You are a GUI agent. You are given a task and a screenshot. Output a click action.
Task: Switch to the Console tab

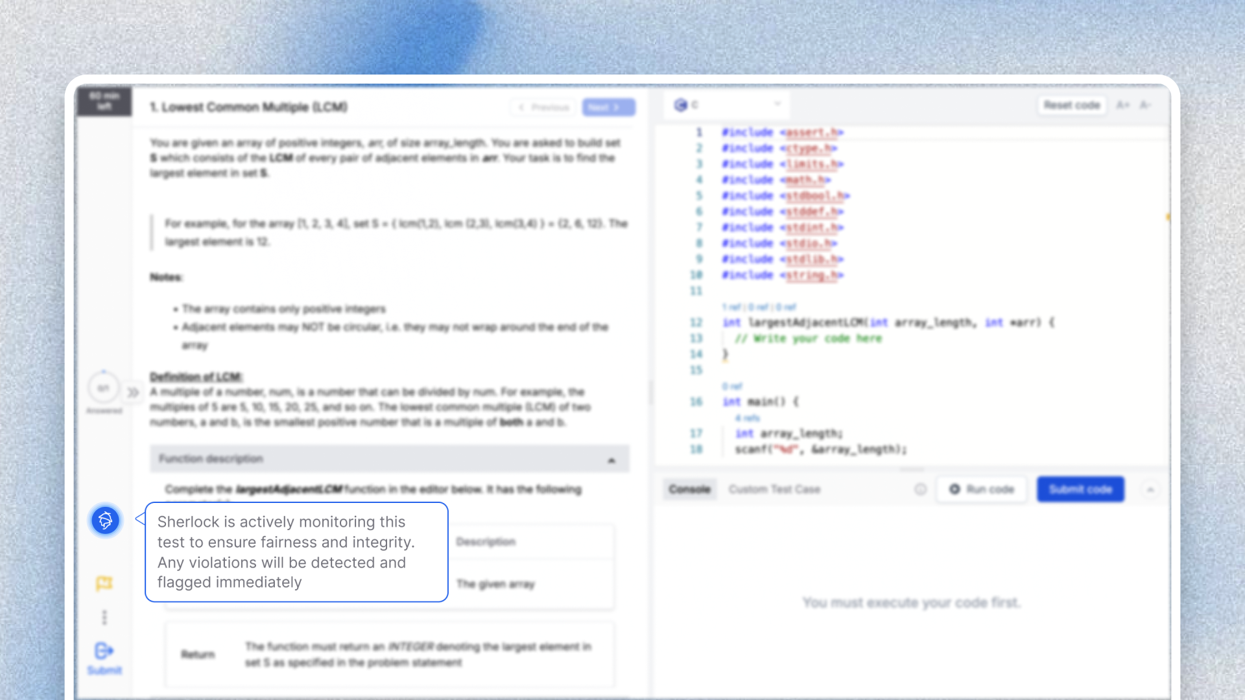tap(689, 489)
